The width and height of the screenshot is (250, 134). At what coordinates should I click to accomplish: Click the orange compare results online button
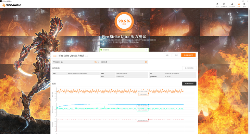[x=188, y=55]
